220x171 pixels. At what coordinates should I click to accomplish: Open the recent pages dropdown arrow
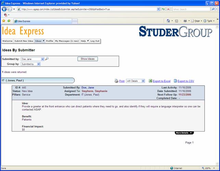[x=14, y=9]
